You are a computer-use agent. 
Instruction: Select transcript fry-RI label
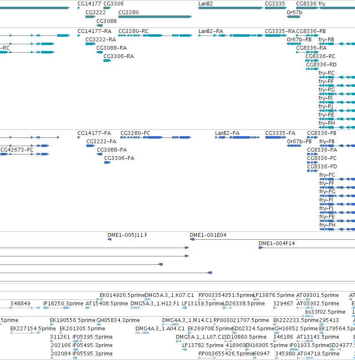pos(326,98)
